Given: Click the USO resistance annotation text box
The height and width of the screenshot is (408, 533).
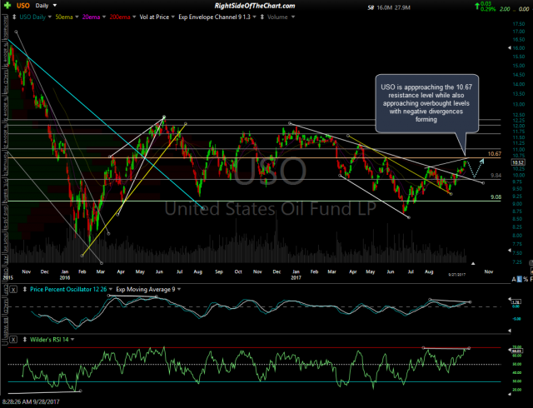Looking at the screenshot, I should tap(426, 103).
